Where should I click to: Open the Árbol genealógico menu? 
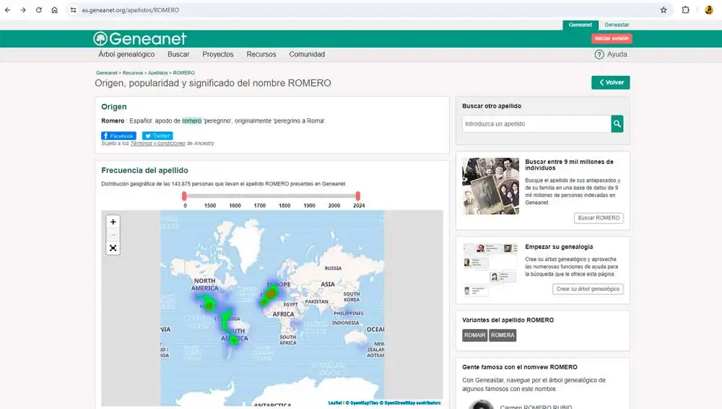tap(126, 55)
